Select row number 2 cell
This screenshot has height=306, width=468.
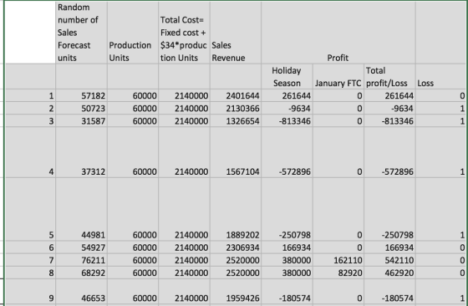[30, 108]
